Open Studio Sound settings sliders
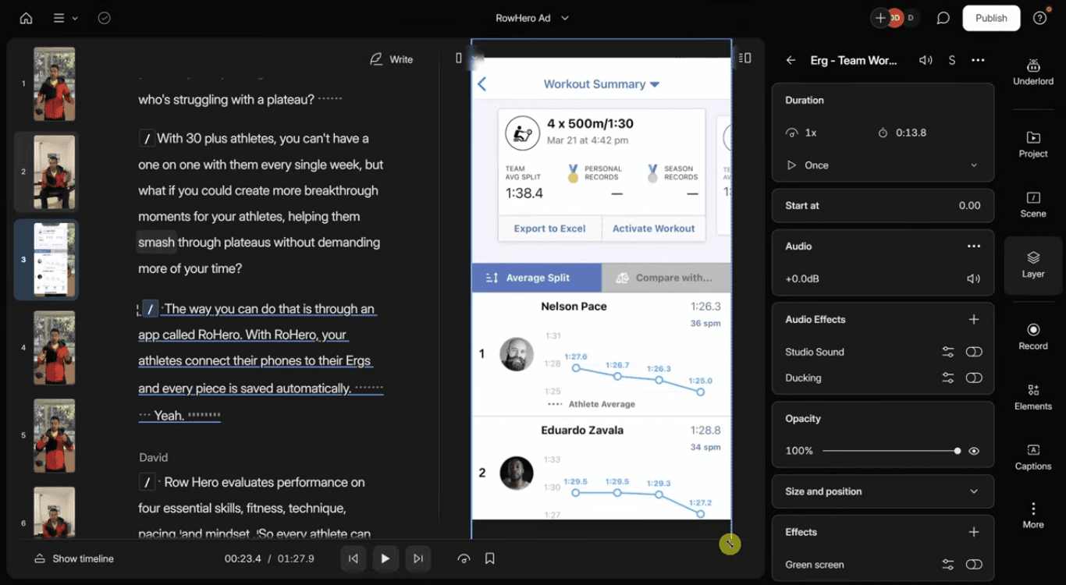Screen dimensions: 1066x585 (x=948, y=352)
